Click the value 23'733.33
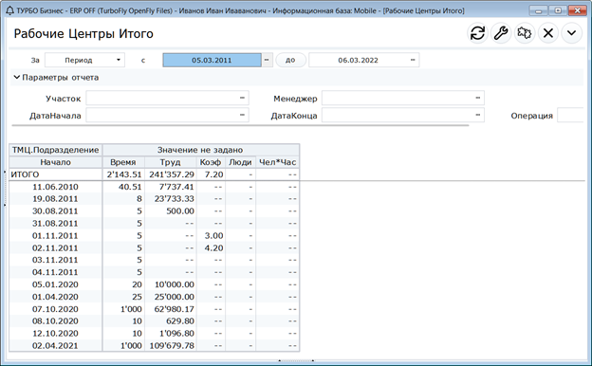This screenshot has width=592, height=366. click(x=174, y=199)
